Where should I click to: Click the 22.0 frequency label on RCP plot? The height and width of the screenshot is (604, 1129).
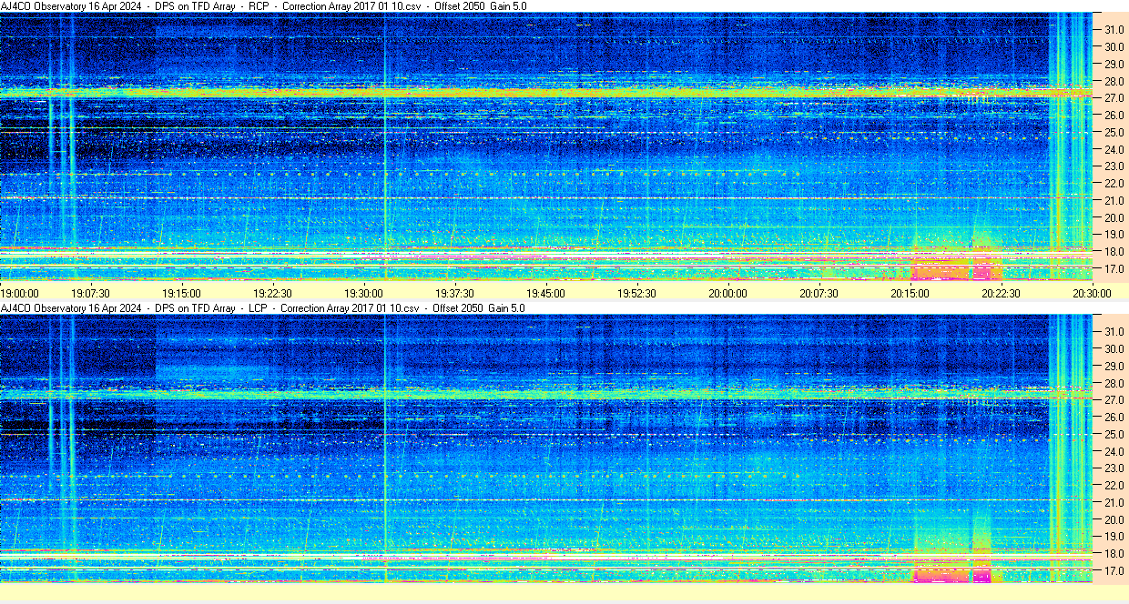tap(1114, 184)
